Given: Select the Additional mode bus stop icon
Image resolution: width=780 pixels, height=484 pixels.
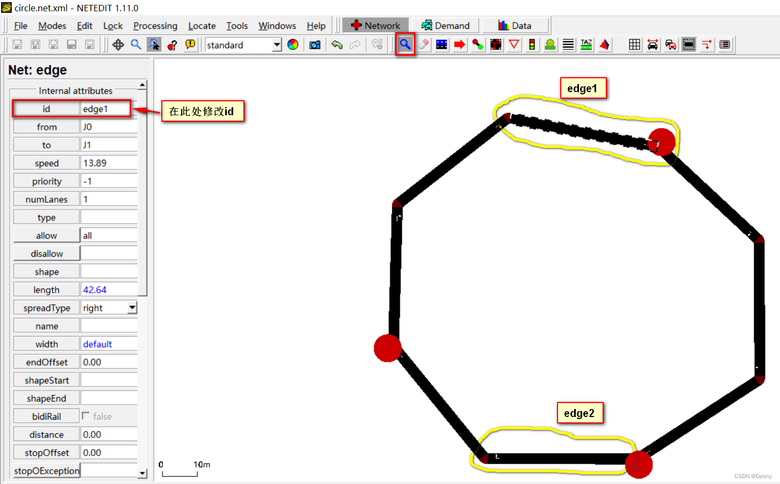Looking at the screenshot, I should (x=550, y=44).
